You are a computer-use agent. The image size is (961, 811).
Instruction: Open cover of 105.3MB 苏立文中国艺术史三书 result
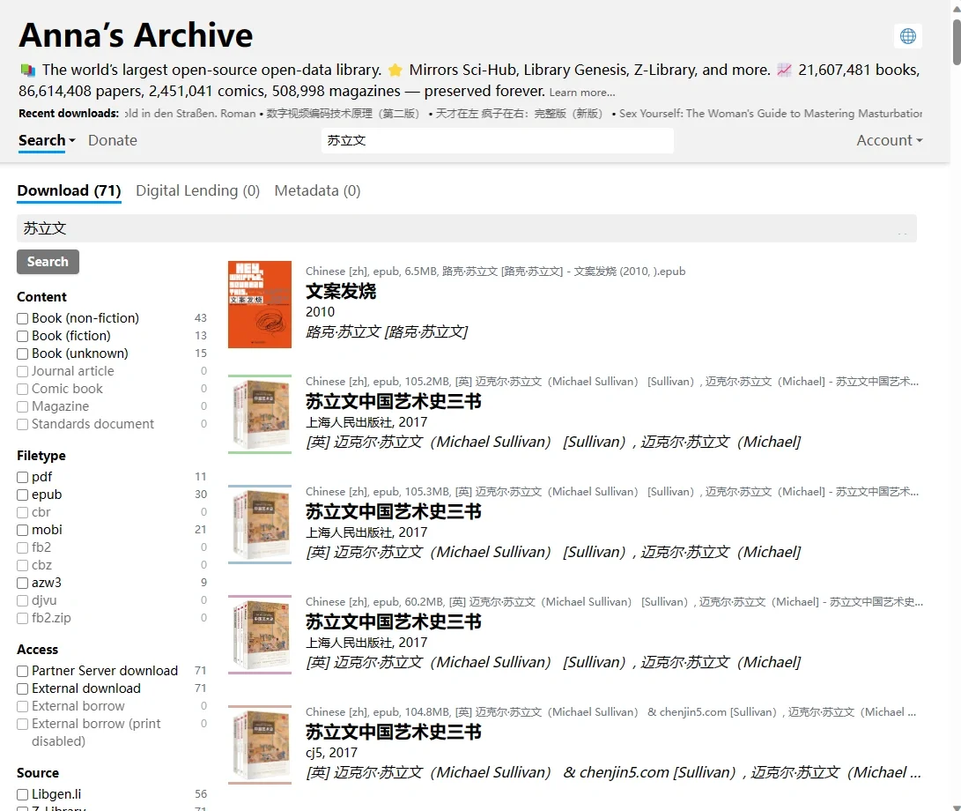click(x=260, y=525)
